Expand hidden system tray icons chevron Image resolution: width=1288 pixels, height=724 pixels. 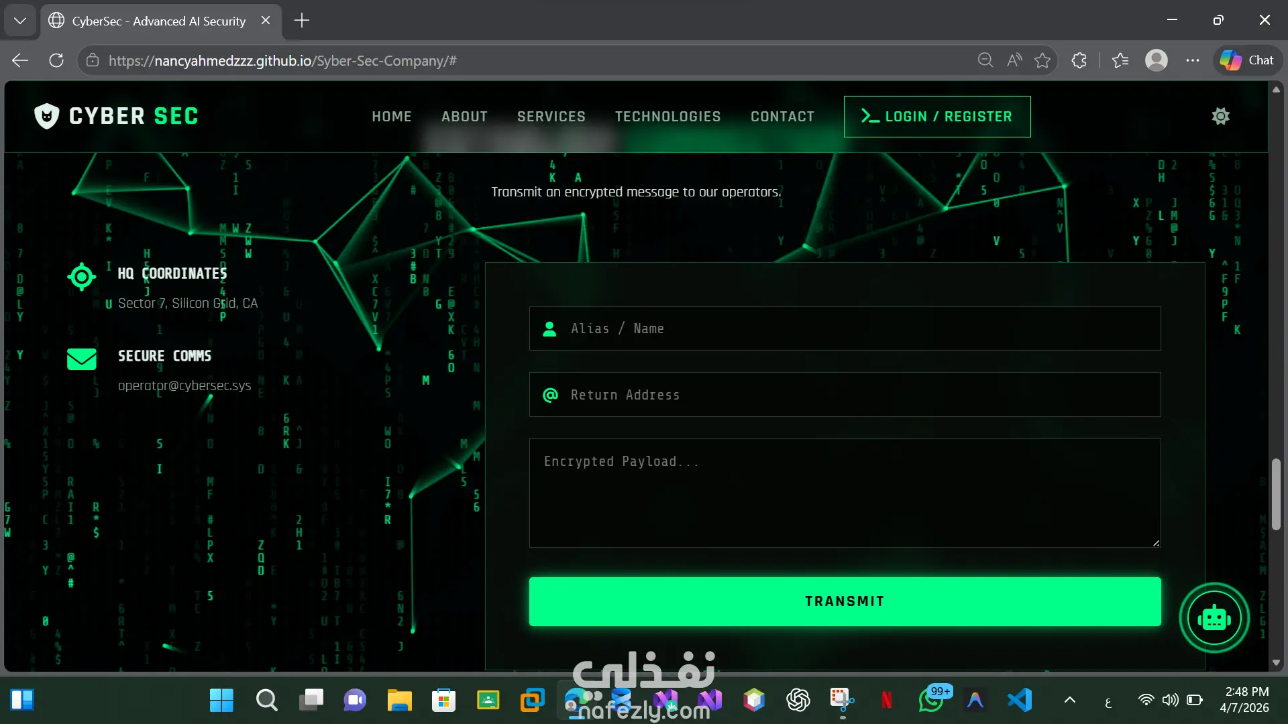click(x=1070, y=701)
